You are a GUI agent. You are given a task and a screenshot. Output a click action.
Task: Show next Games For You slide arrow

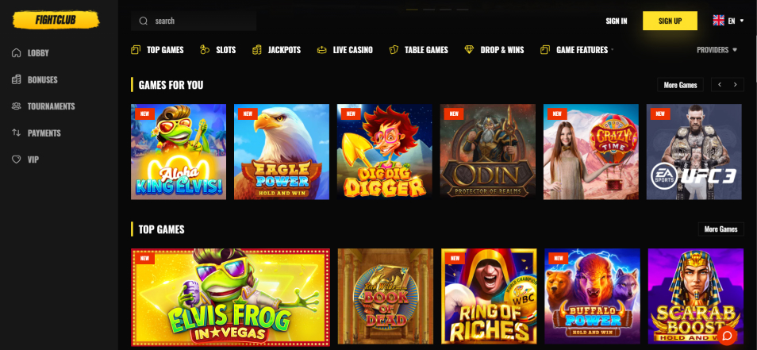point(736,84)
